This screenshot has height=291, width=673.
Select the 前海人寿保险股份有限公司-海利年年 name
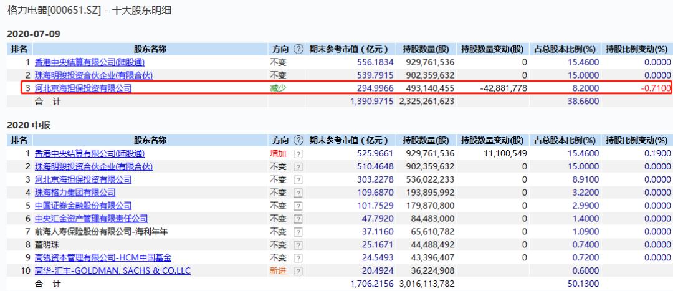pyautogui.click(x=102, y=232)
